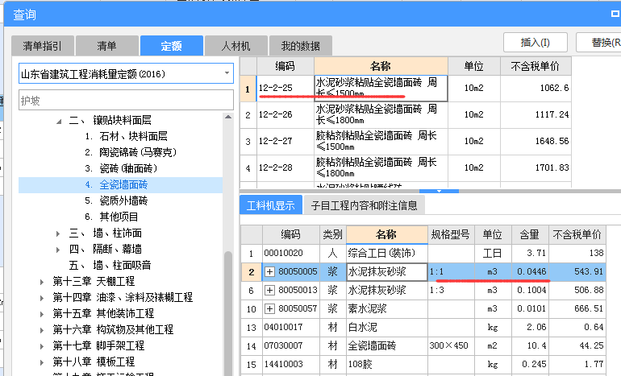Viewport: 621px width, 376px height.
Task: Open the 我的数据 tab
Action: [x=300, y=46]
